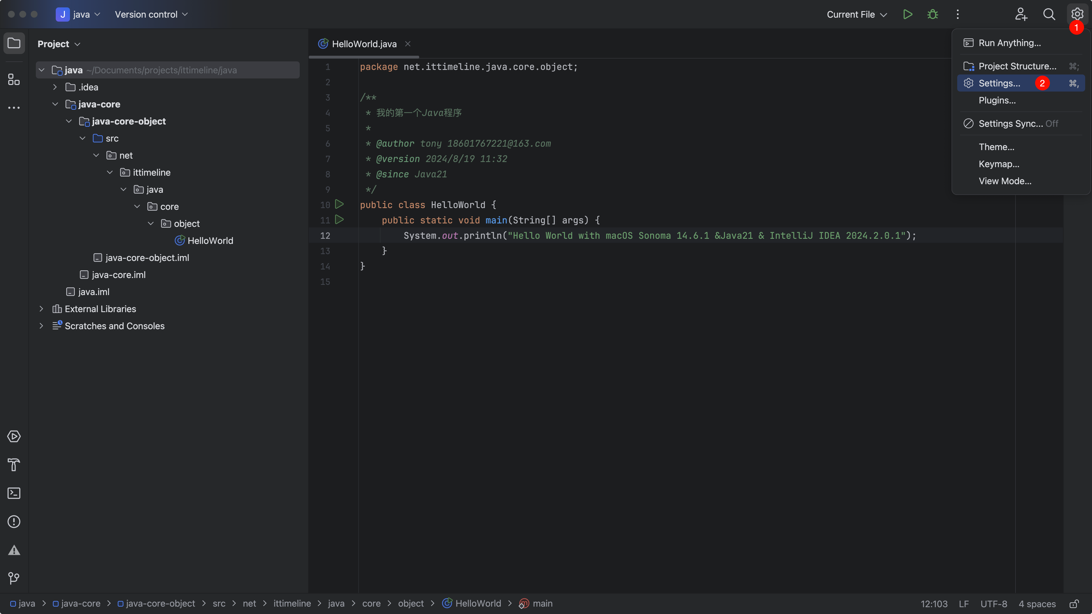The width and height of the screenshot is (1092, 614).
Task: Click the UTF-8 encoding in status bar
Action: (994, 604)
